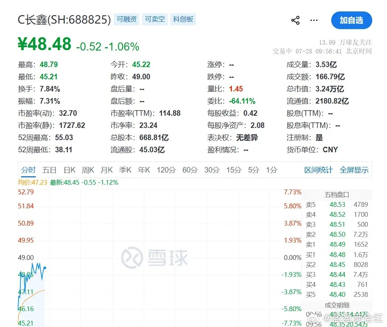Click the 卖5 order row at 48.53

coord(337,205)
